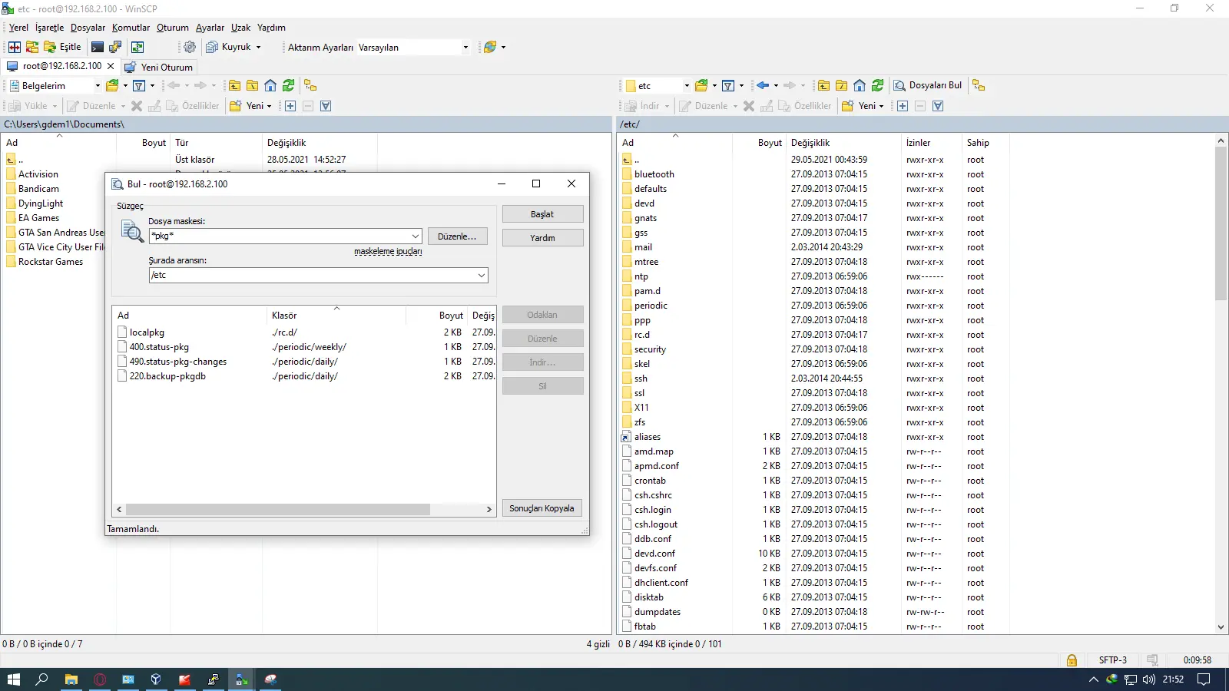The image size is (1229, 691).
Task: Click remote panel home directory icon
Action: pyautogui.click(x=860, y=85)
